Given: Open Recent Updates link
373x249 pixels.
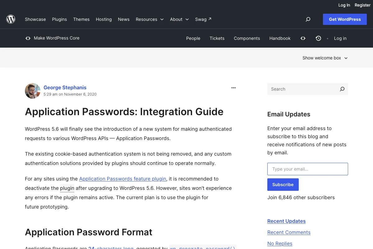Looking at the screenshot, I should tap(286, 221).
